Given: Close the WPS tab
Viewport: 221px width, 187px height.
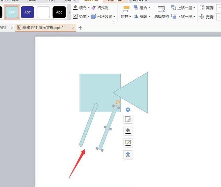Looking at the screenshot, I should (12, 27).
